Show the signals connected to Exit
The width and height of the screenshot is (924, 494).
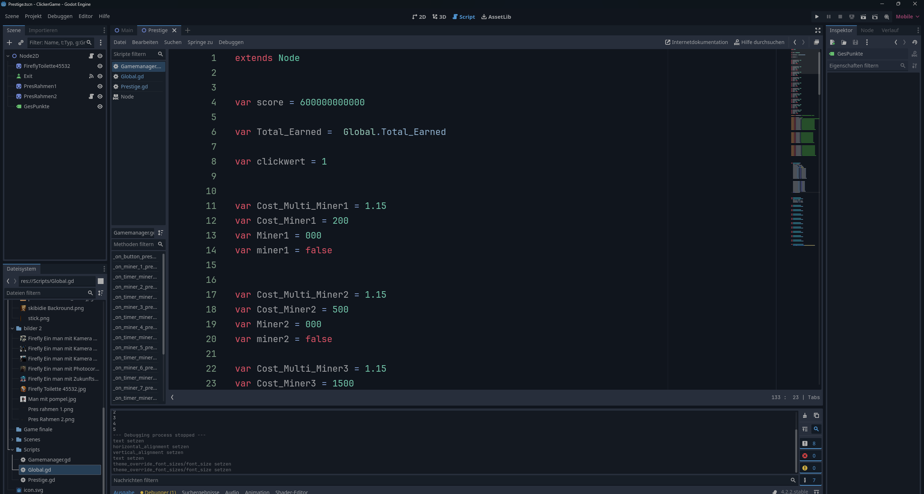click(x=91, y=76)
